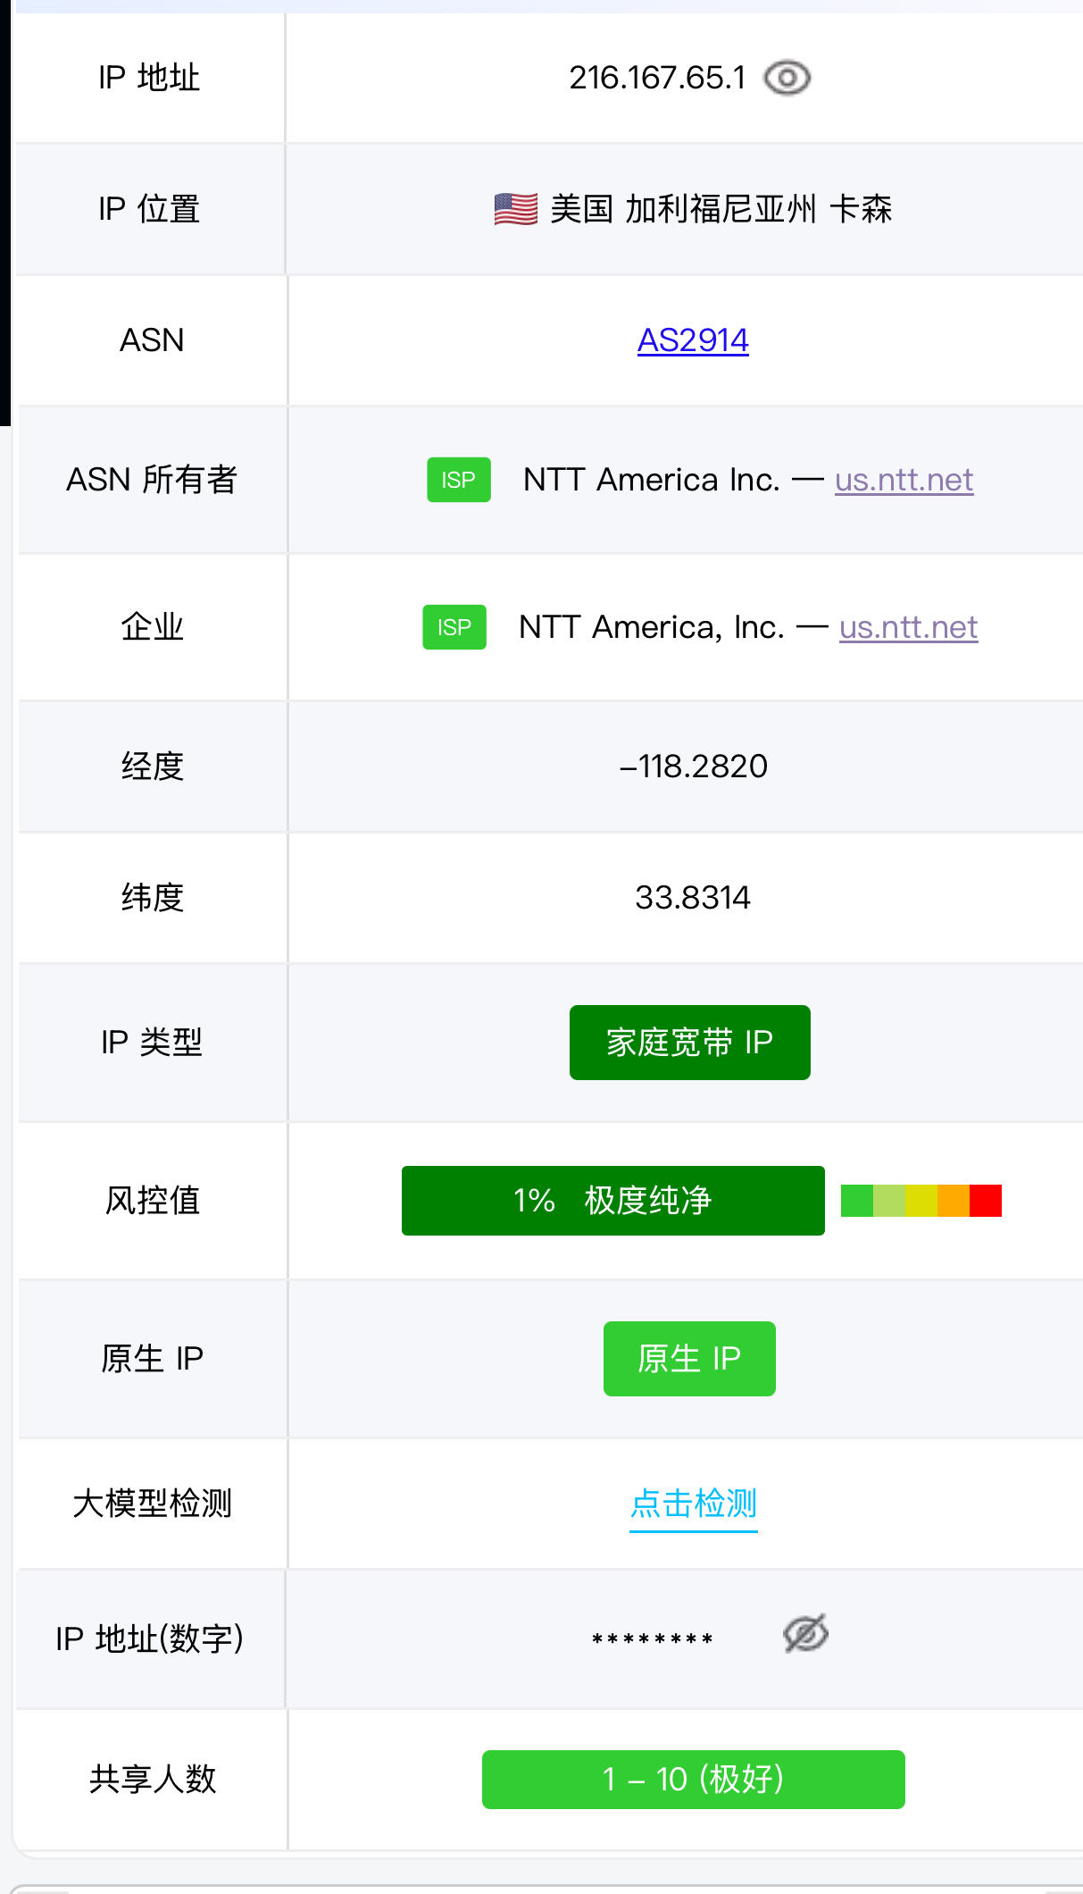This screenshot has height=1894, width=1083.
Task: Click the masked asterisks numeric IP value
Action: [x=653, y=1639]
